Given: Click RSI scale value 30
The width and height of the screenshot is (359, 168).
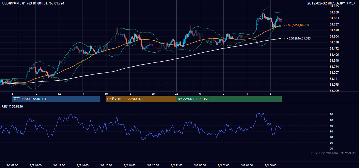Looking at the screenshot, I should 331,143.
